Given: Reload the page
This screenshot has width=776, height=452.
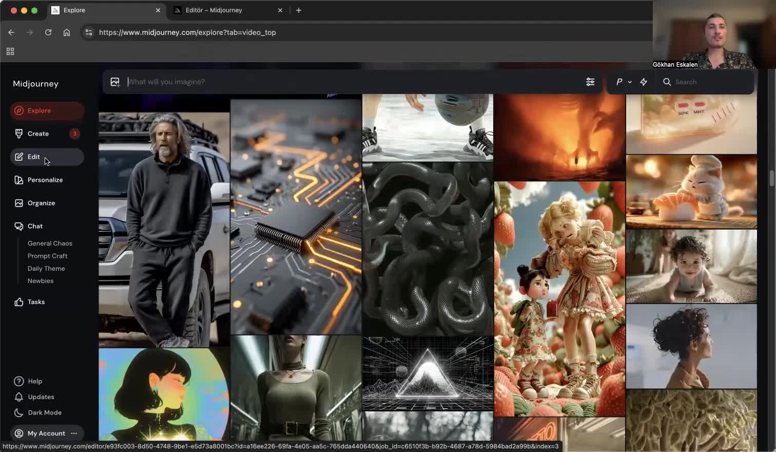Looking at the screenshot, I should coord(48,32).
